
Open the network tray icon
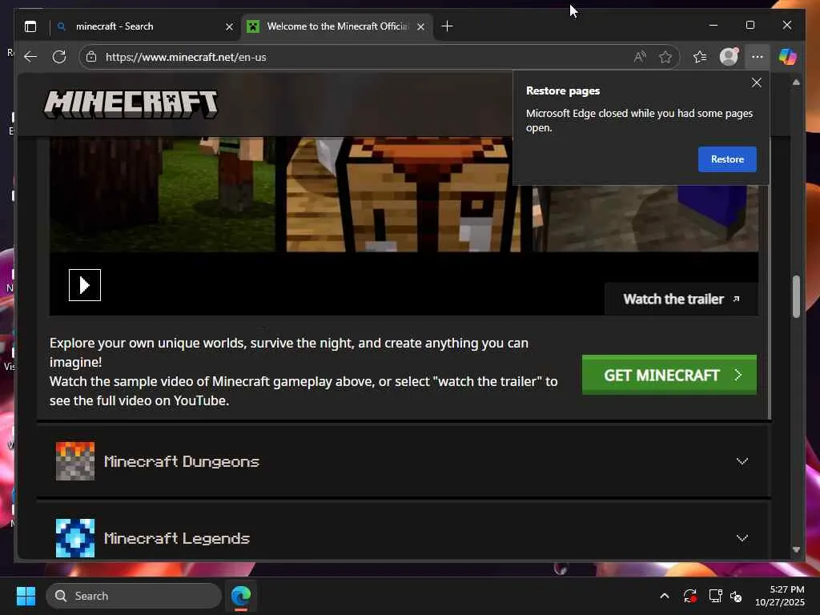point(715,596)
